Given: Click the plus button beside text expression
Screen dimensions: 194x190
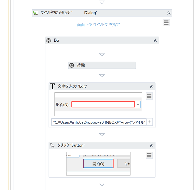Looking at the screenshot, I should pos(150,122).
